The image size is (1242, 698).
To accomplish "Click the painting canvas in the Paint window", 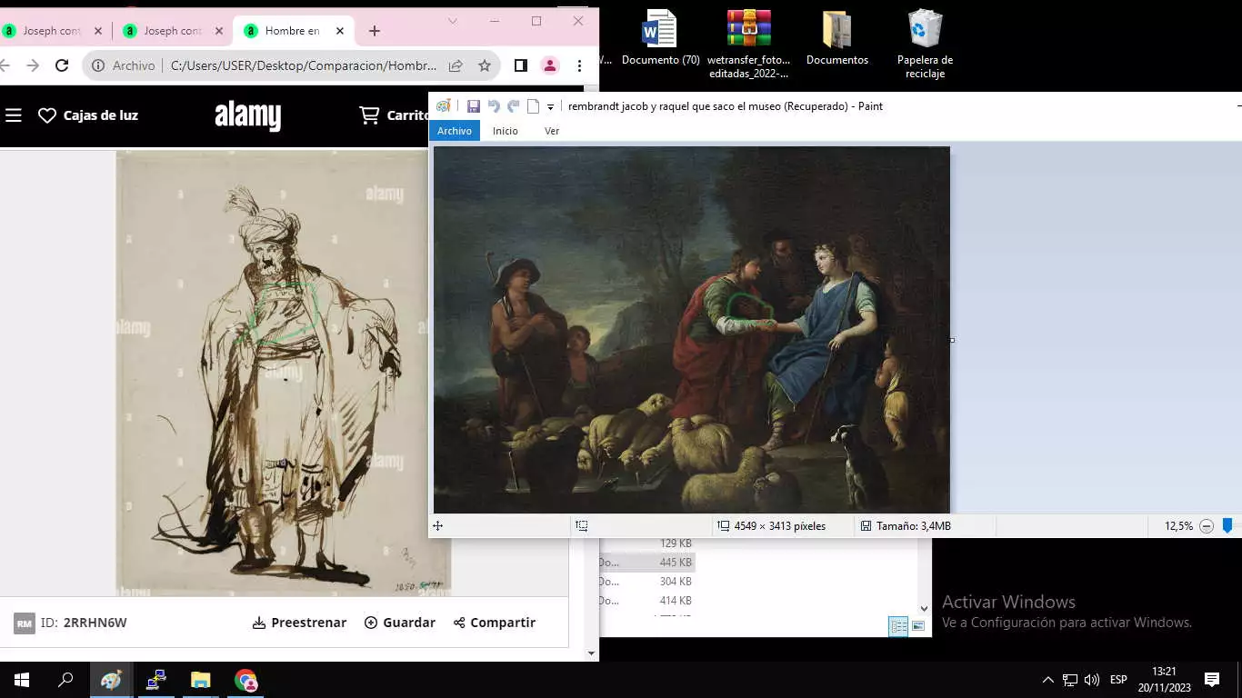I will pos(691,330).
